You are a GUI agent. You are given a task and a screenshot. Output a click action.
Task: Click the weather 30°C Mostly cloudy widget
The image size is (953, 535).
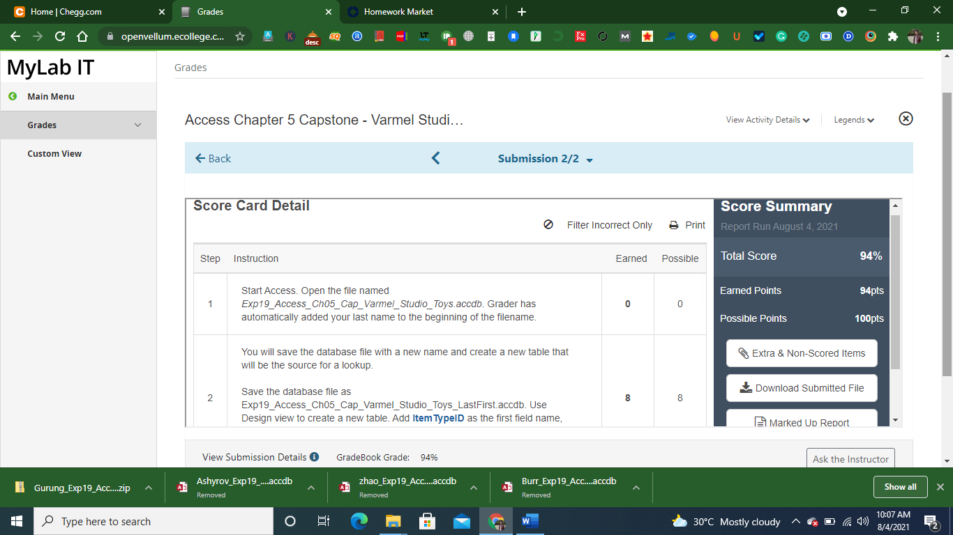[x=726, y=522]
